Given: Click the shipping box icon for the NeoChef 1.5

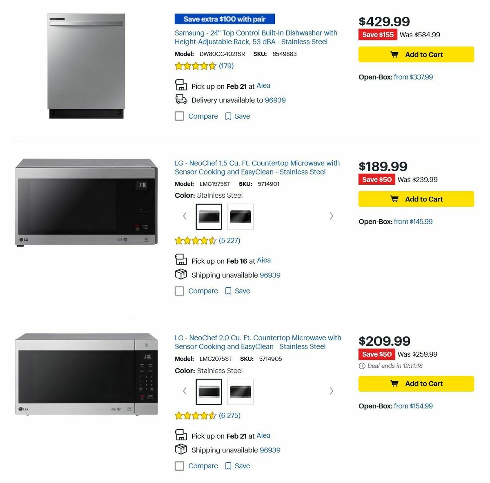Looking at the screenshot, I should pos(181,274).
